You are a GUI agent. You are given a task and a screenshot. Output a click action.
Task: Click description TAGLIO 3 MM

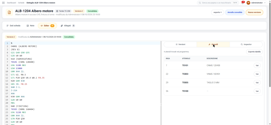click(213, 83)
